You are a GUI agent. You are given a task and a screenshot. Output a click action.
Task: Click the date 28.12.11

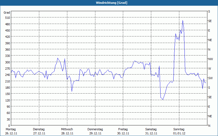pyautogui.click(x=67, y=134)
